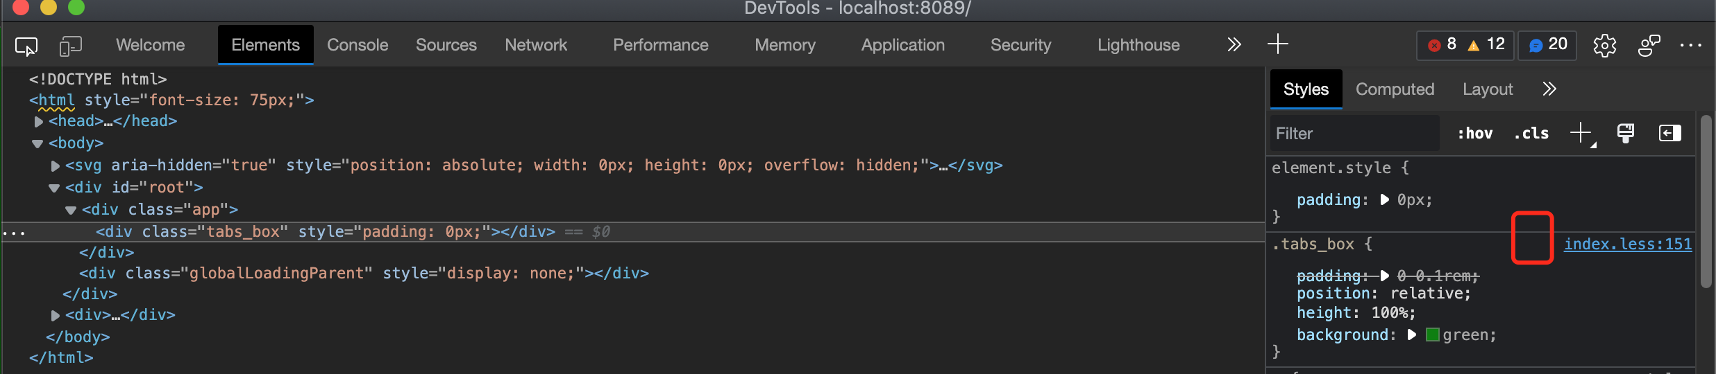Collapse the div id="root" node
This screenshot has height=374, width=1716.
tap(54, 188)
